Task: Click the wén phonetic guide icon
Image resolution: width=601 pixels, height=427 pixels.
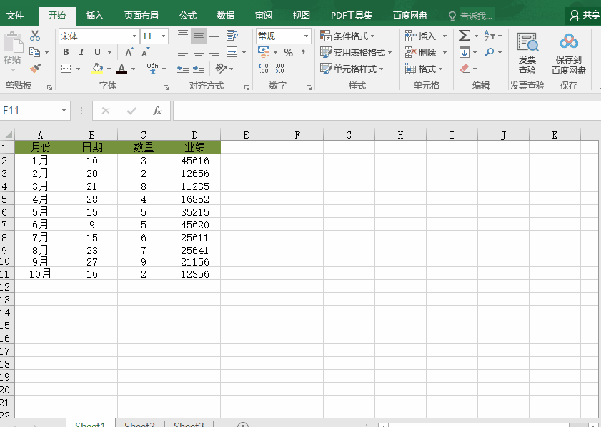Action: point(152,69)
